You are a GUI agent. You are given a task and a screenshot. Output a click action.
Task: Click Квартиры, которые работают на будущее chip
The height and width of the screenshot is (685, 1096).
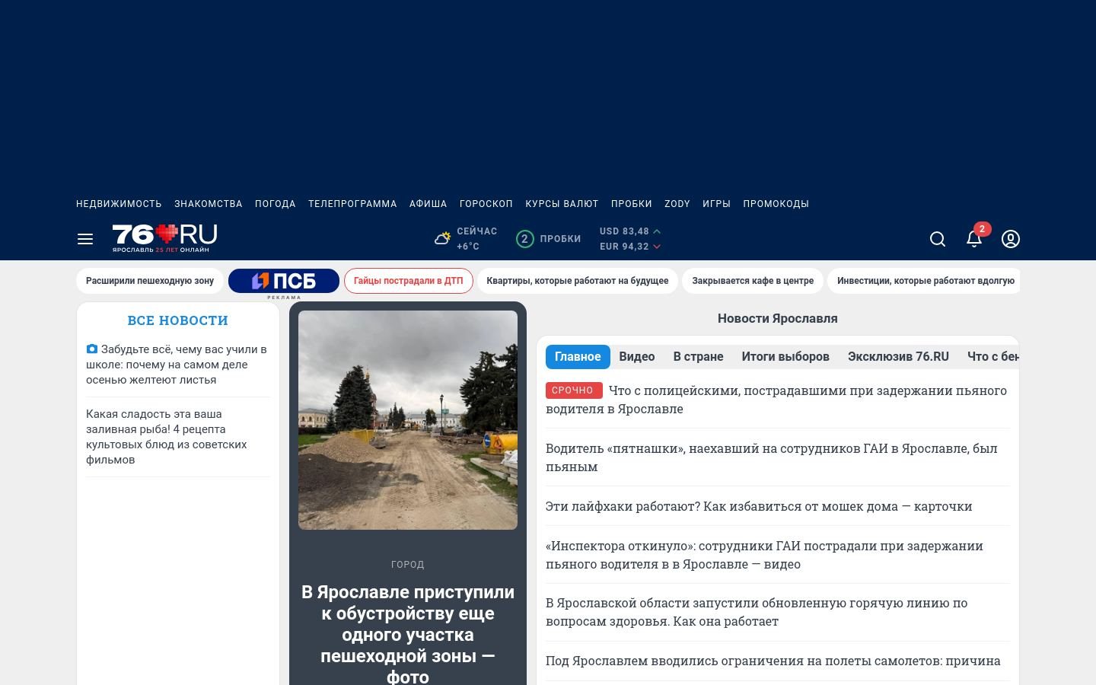578,281
